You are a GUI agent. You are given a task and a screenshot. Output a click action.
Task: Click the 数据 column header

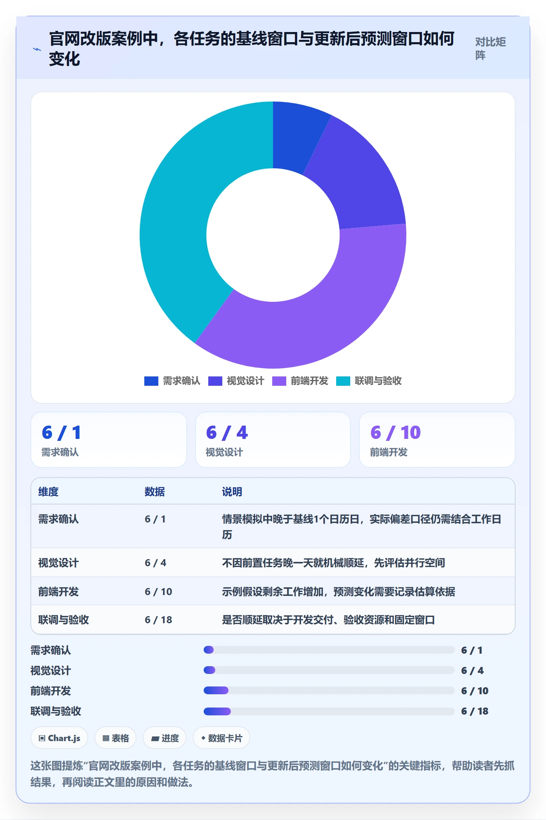pyautogui.click(x=155, y=492)
